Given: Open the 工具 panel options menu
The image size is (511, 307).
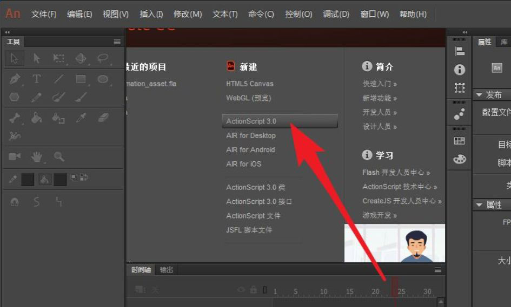Looking at the screenshot, I should [x=117, y=42].
